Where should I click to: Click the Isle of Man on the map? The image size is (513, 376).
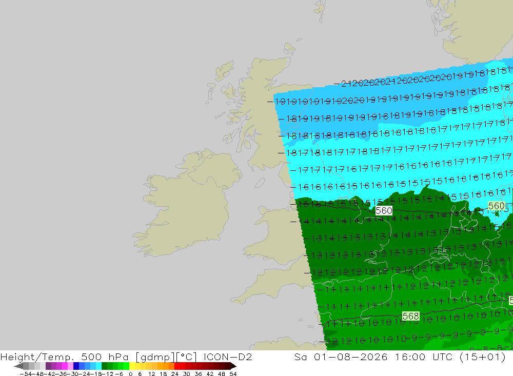pos(260,183)
